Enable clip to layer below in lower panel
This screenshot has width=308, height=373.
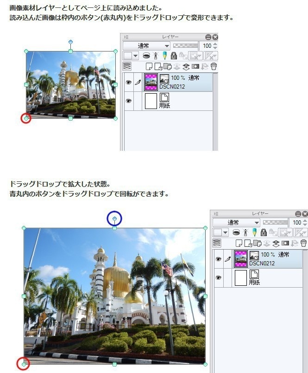[x=236, y=232]
